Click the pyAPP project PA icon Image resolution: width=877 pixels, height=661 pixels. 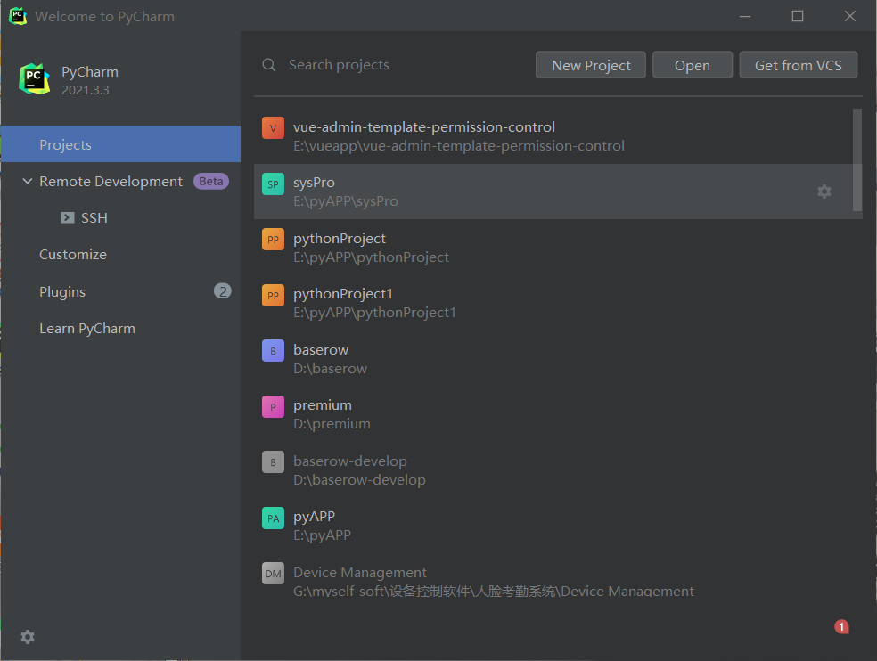(273, 518)
